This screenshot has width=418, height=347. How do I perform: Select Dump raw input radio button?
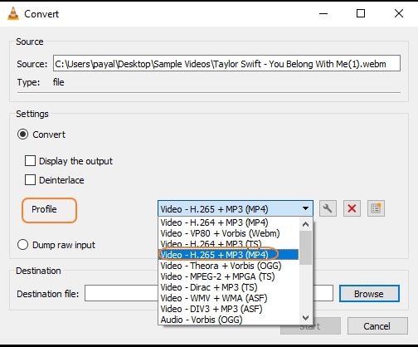[22, 245]
